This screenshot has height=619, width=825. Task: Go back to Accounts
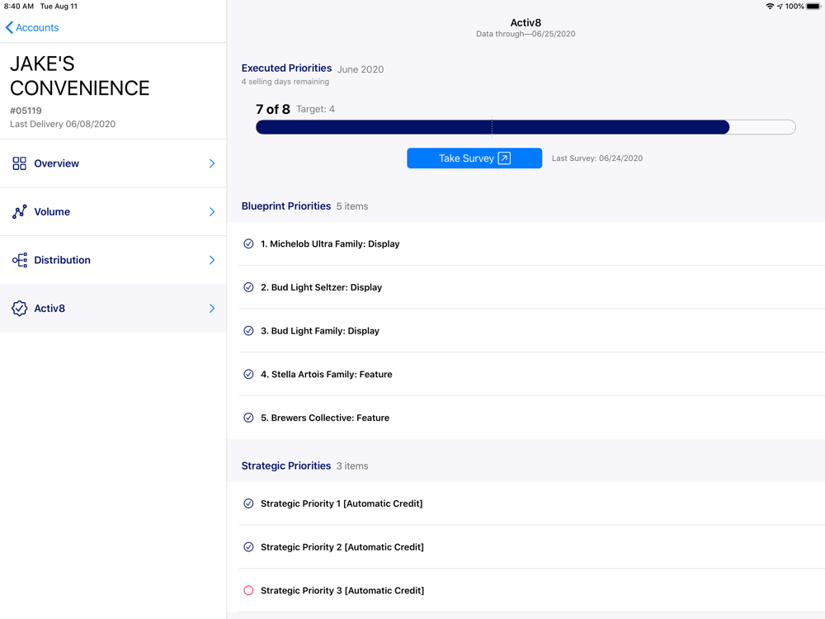tap(32, 27)
